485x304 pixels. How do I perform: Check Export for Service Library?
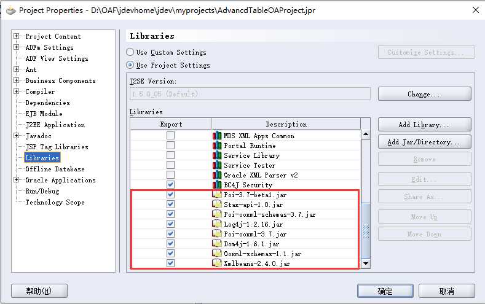coord(170,155)
